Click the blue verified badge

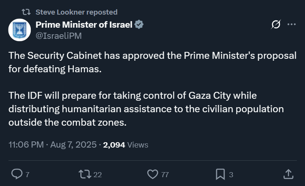pos(139,25)
